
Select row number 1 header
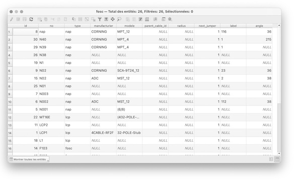(x=10, y=32)
